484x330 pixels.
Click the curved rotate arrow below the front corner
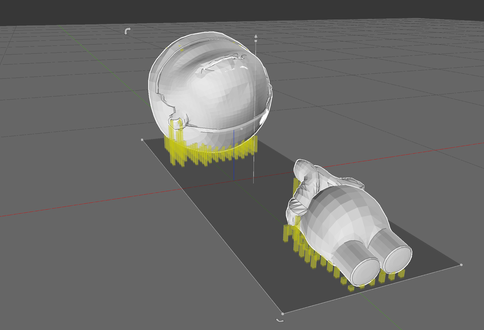pos(280,320)
